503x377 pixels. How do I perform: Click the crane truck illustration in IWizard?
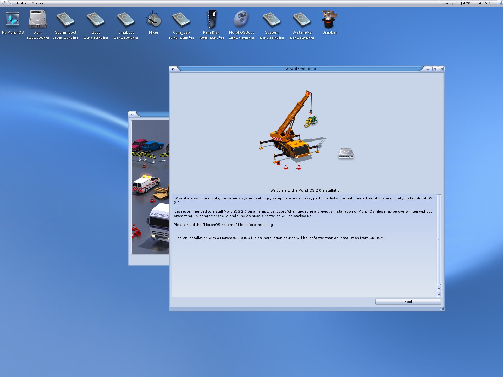coord(292,130)
